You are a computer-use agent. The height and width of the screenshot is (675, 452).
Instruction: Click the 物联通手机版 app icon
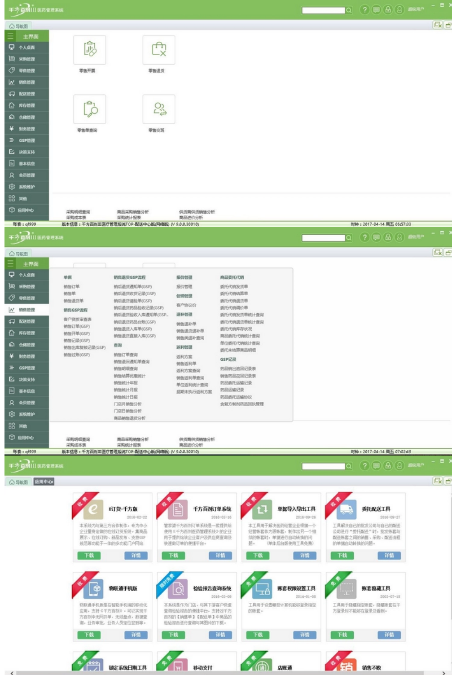(93, 589)
